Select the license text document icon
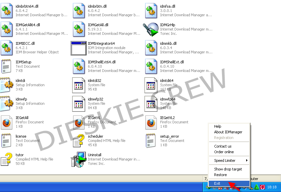The height and width of the screenshot is (192, 281). pyautogui.click(x=6, y=141)
